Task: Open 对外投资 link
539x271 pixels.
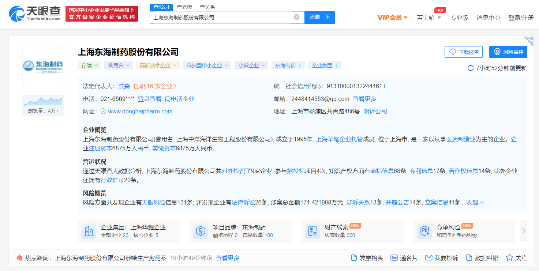Action: 233,171
